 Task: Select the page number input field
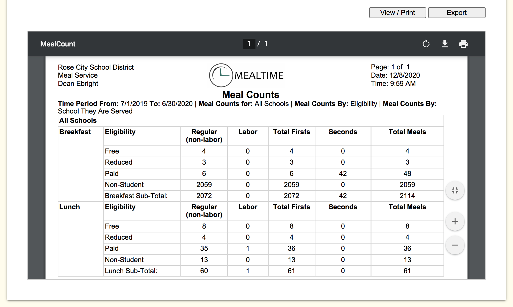(249, 44)
